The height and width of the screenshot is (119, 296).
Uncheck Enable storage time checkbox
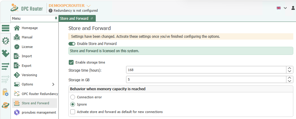point(71,62)
